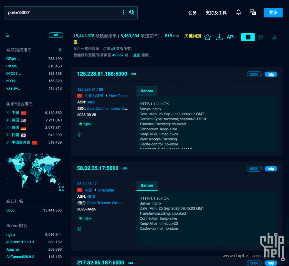Click the nginx tag on 125.228.81.188 result
Image resolution: width=289 pixels, height=266 pixels.
click(x=85, y=124)
